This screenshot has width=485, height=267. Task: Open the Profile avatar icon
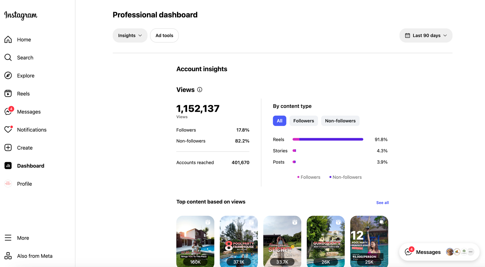[x=8, y=184]
